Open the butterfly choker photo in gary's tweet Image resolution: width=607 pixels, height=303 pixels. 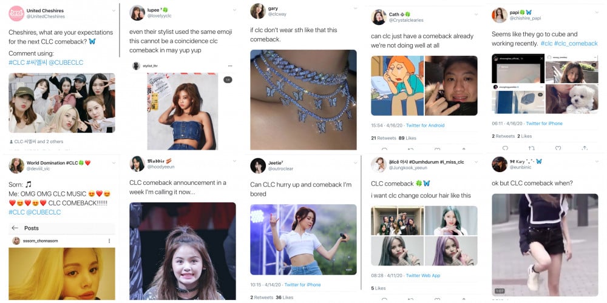(303, 99)
